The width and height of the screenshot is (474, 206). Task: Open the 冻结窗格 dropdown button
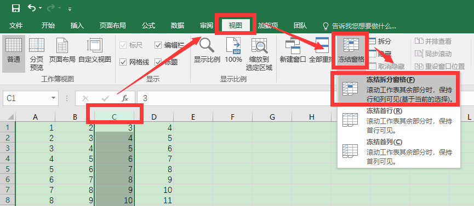tap(351, 51)
